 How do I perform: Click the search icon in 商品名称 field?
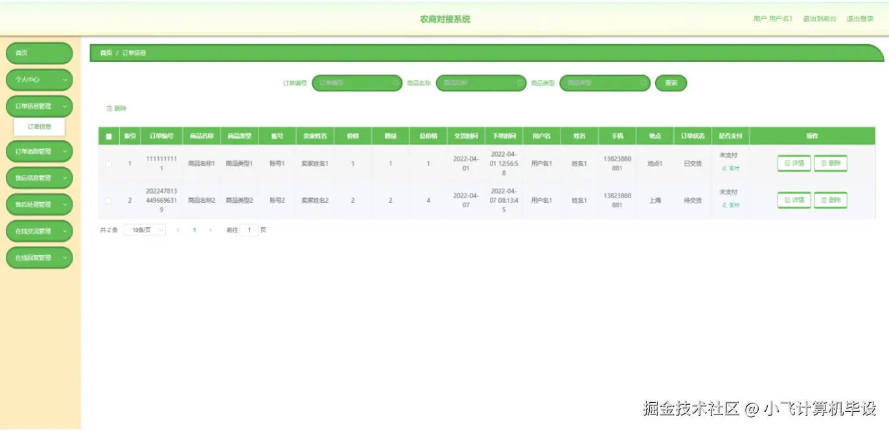pos(520,83)
